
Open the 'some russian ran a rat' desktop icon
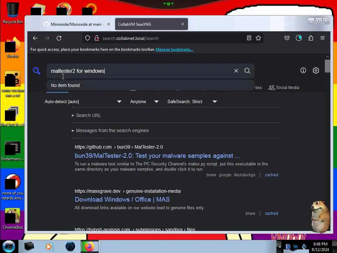[x=13, y=84]
